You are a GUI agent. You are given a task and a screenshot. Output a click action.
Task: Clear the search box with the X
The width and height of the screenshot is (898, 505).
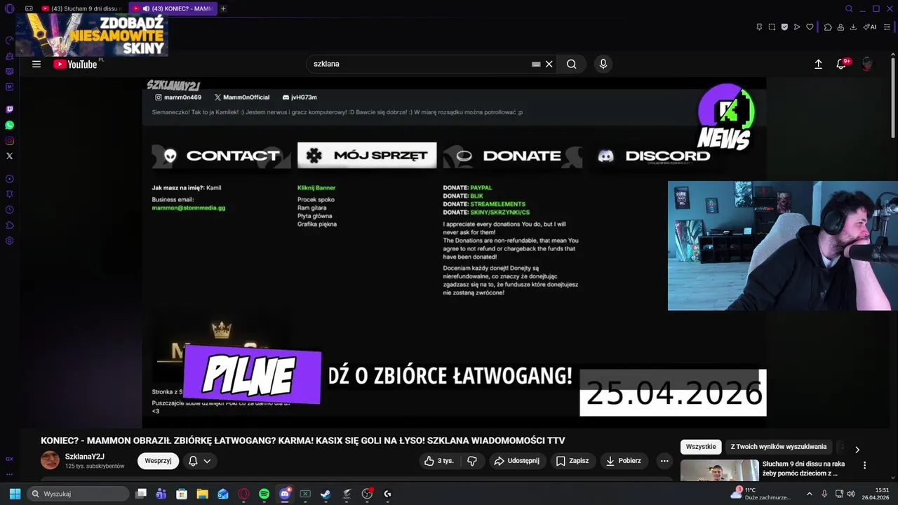point(549,64)
